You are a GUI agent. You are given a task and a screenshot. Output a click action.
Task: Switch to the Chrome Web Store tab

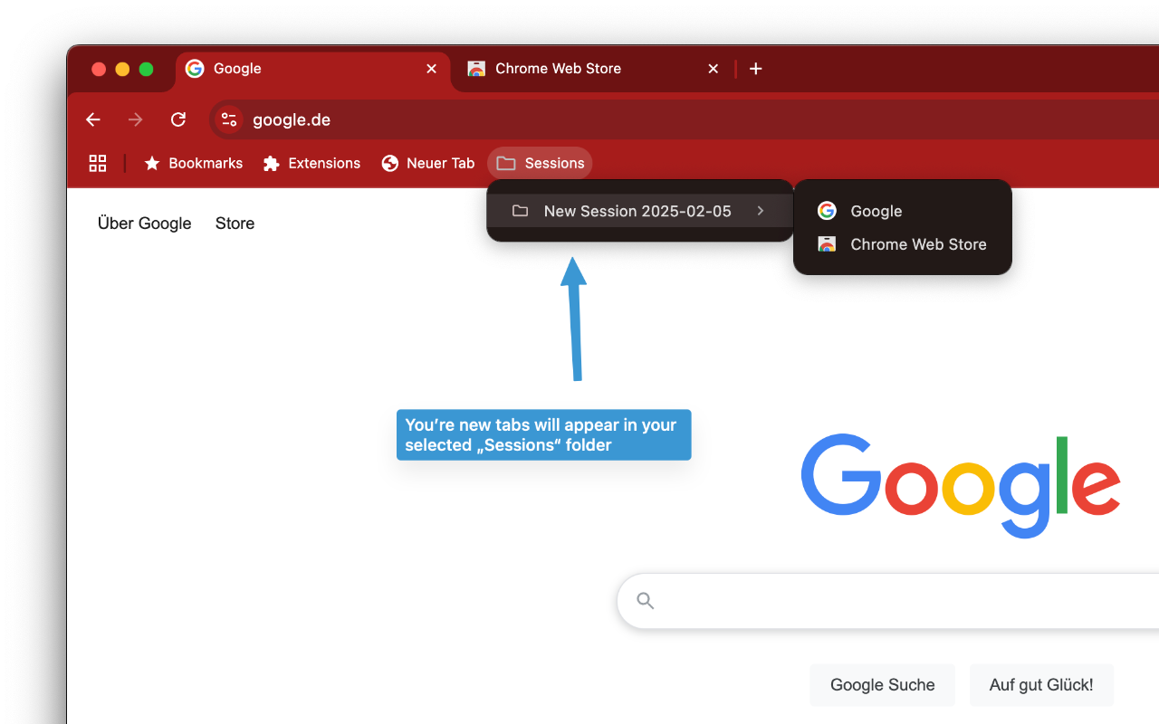tap(579, 69)
